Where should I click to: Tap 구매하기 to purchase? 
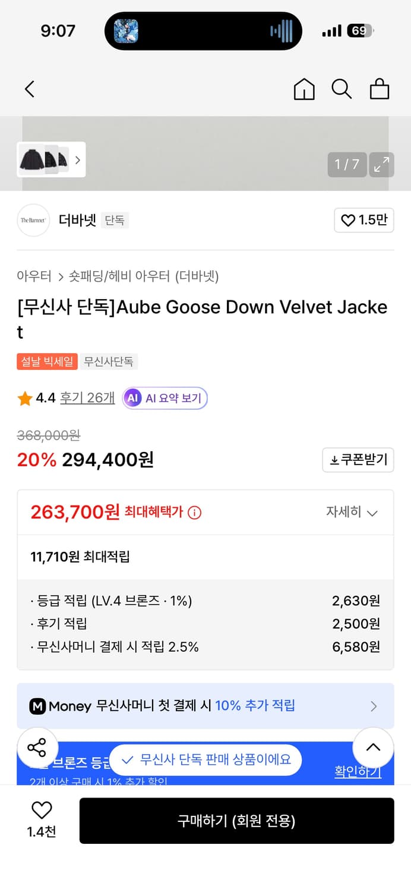coord(237,821)
